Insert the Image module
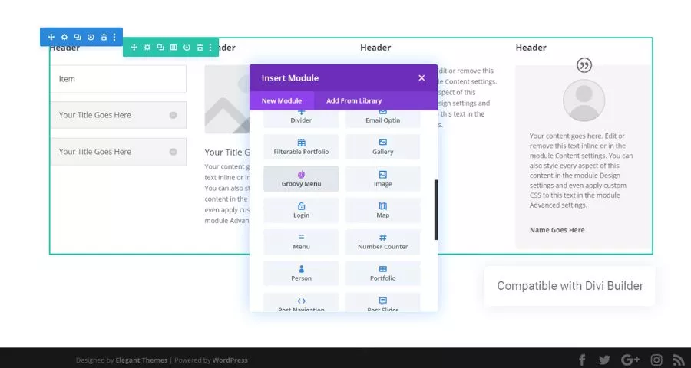 383,179
